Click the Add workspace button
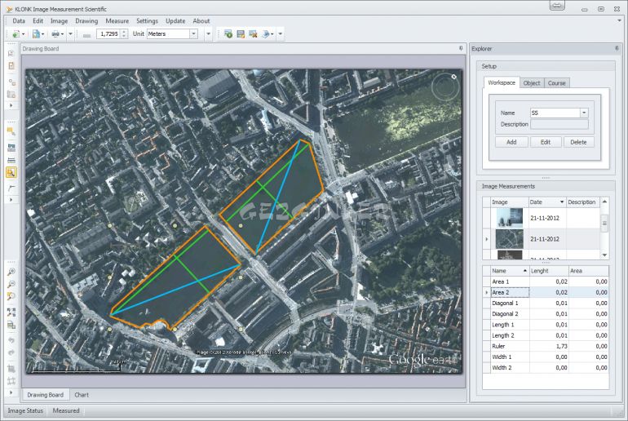The height and width of the screenshot is (421, 628). click(511, 142)
